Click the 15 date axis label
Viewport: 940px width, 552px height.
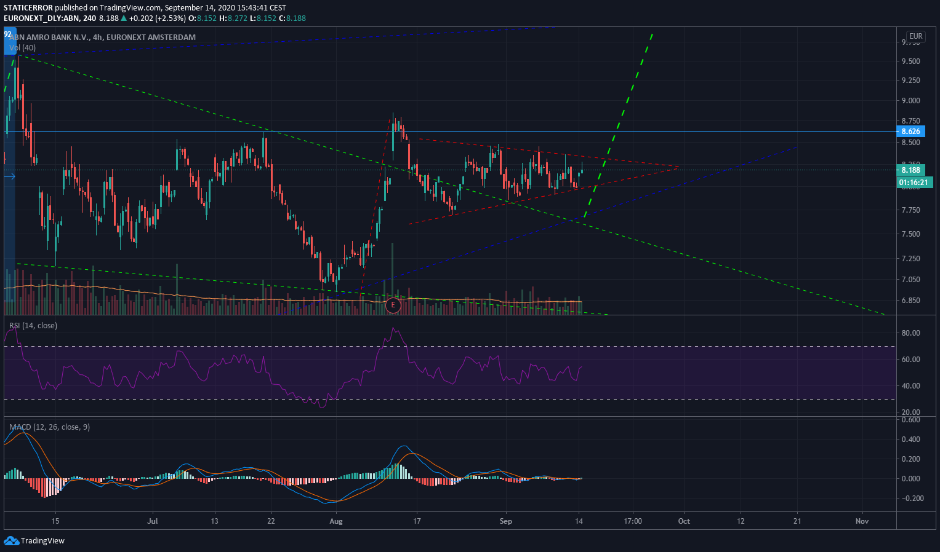(x=55, y=521)
